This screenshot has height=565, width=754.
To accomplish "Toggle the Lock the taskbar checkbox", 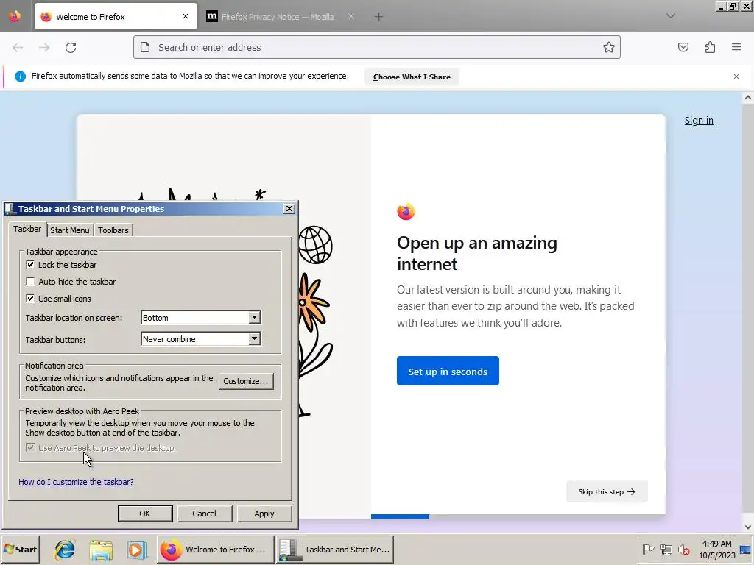I will (30, 265).
